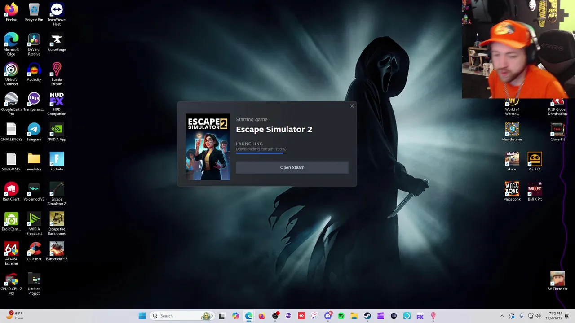Launch Audacity from desktop
575x323 pixels.
(34, 72)
